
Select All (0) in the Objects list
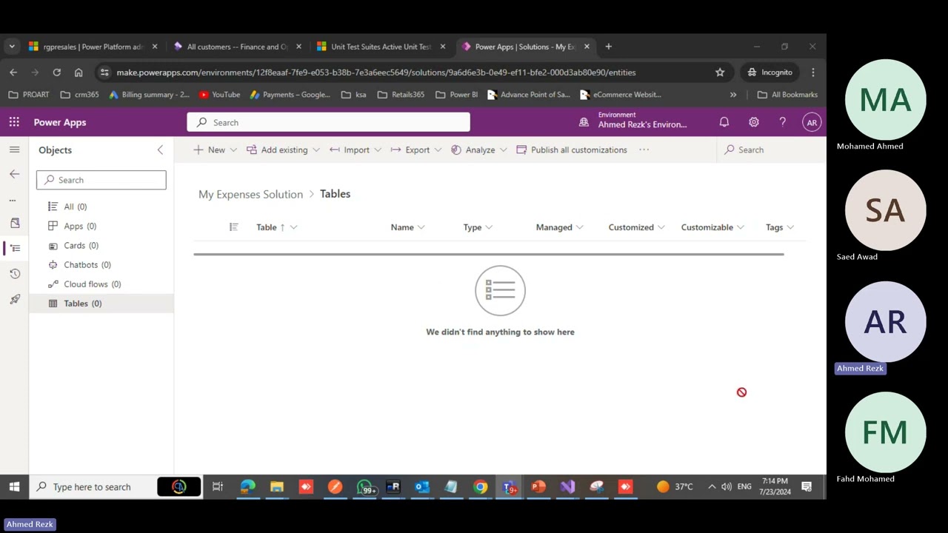click(x=101, y=207)
